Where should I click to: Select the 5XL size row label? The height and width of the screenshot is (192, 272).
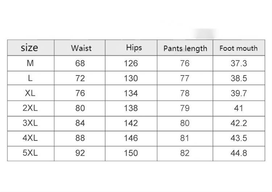(x=30, y=153)
